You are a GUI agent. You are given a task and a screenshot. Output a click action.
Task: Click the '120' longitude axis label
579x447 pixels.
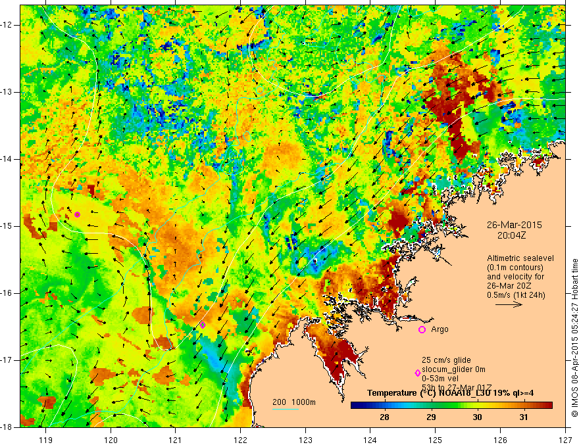coord(111,440)
